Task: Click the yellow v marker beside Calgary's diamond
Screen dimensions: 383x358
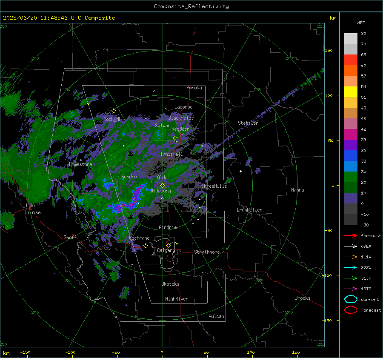Action: (177, 243)
